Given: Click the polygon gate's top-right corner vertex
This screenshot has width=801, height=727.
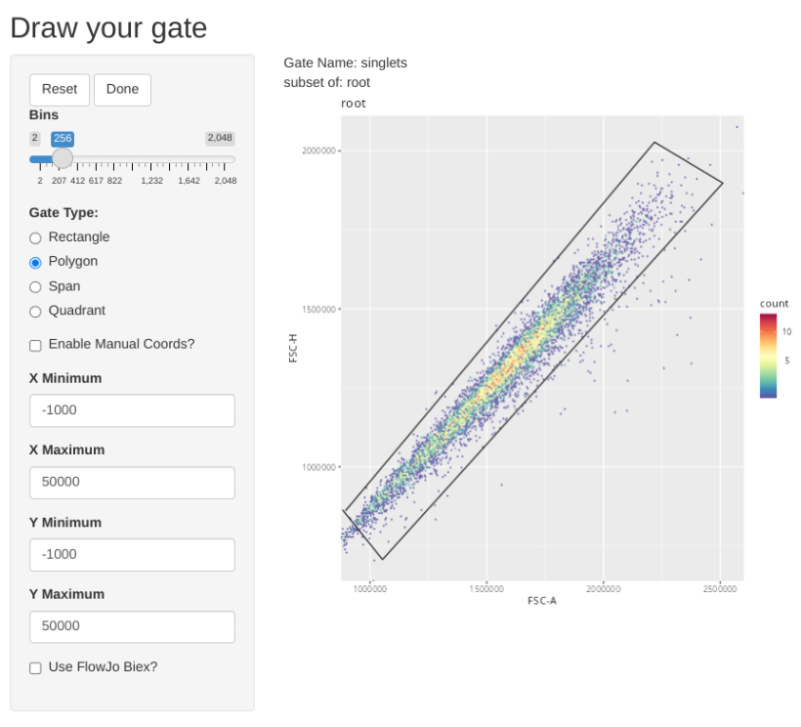Looking at the screenshot, I should pyautogui.click(x=722, y=183).
